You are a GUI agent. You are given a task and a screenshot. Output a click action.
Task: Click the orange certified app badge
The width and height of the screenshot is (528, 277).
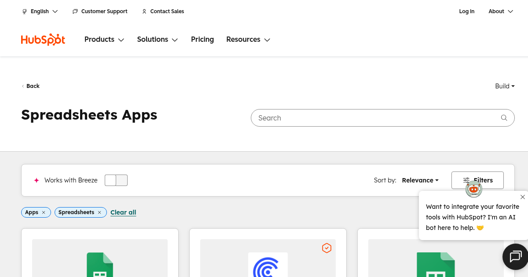(x=326, y=248)
